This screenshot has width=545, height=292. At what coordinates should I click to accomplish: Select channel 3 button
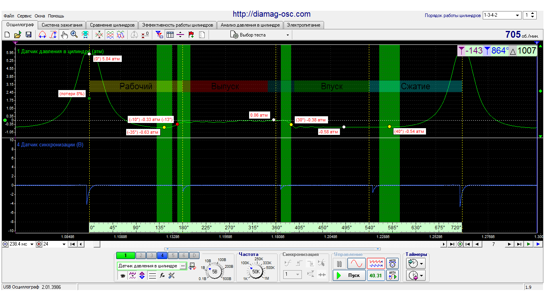pos(152,255)
